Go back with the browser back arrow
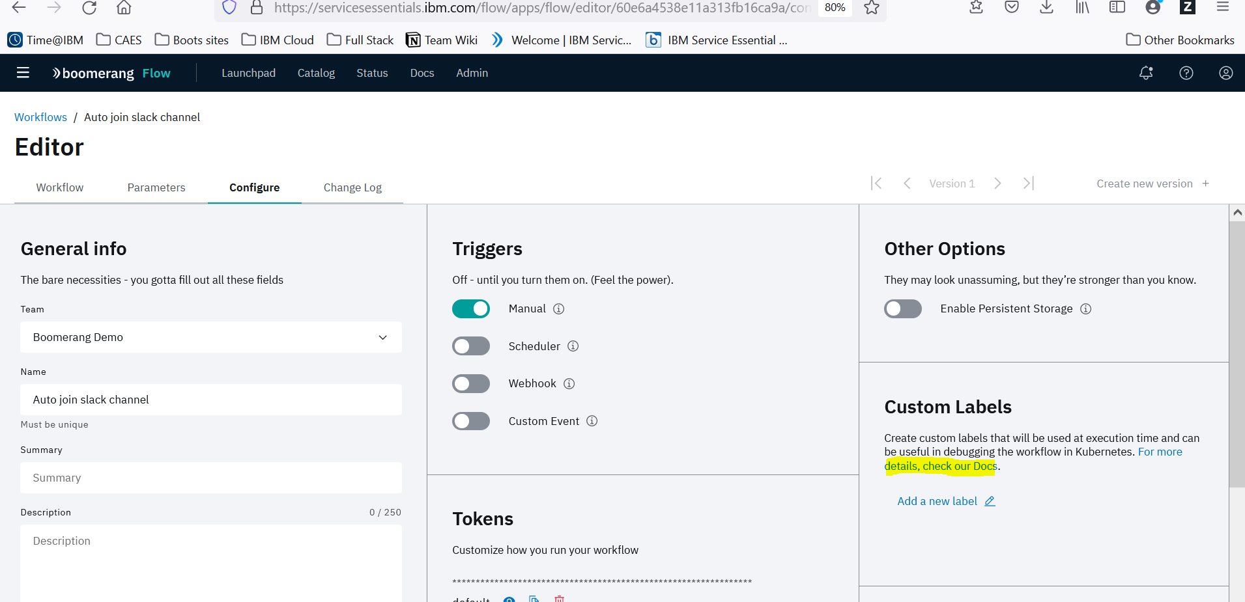 [19, 7]
